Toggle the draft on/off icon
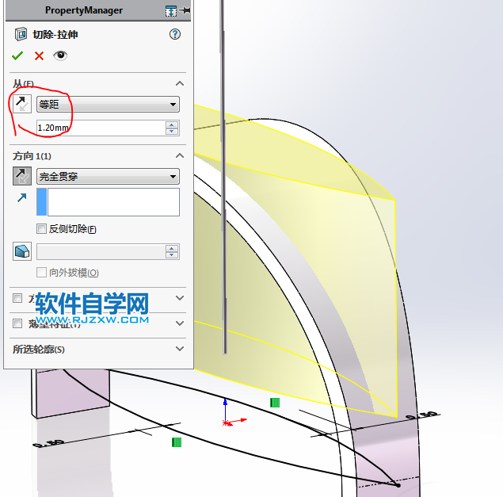 (22, 251)
